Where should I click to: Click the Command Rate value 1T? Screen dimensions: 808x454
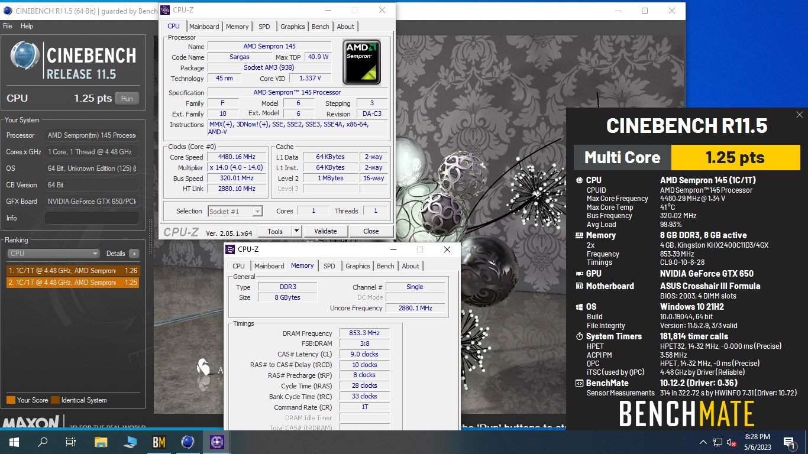tap(365, 407)
